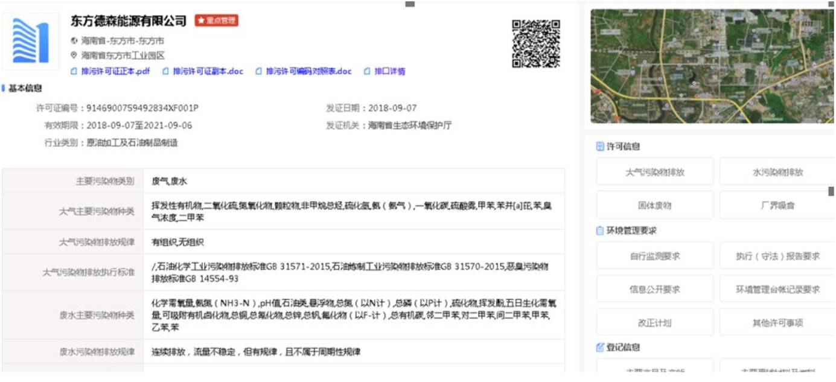Download 排污许可证副本.doc
Viewport: 836px width, 382px height.
[208, 71]
